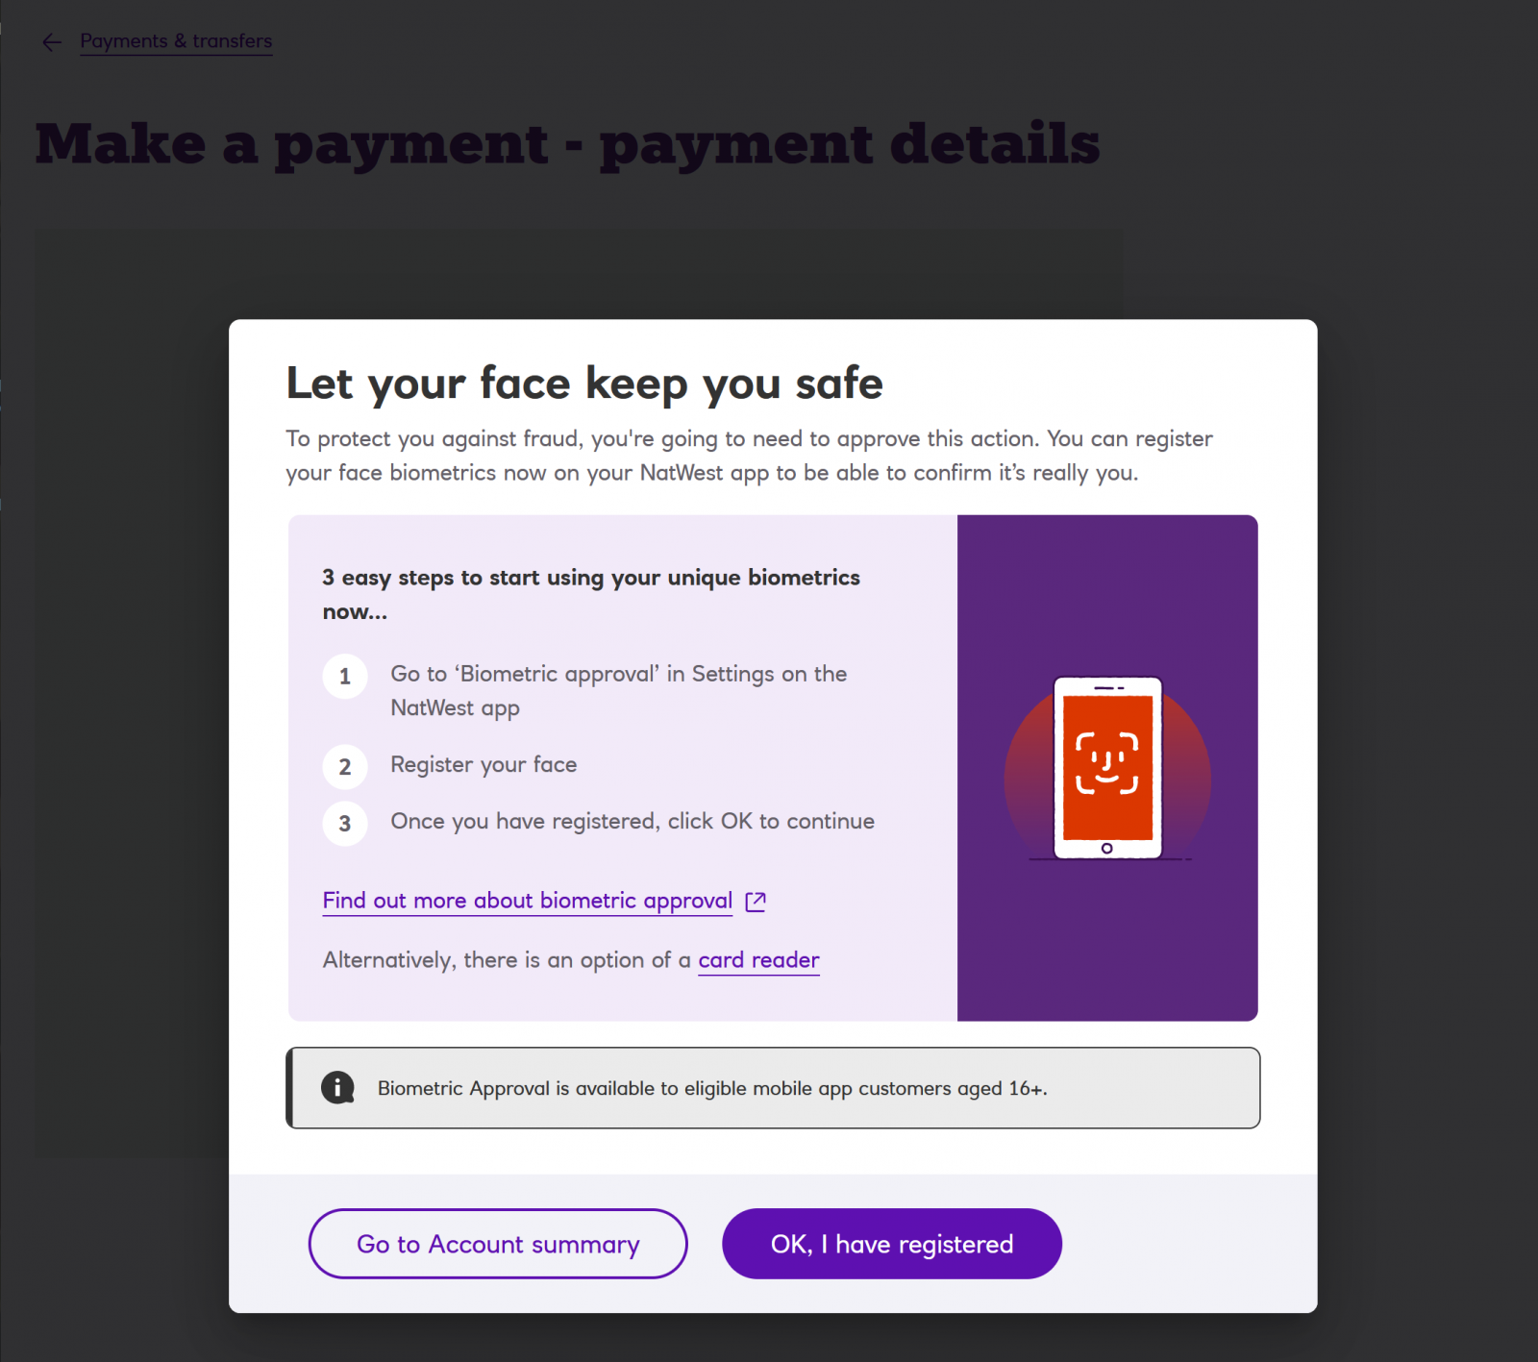The height and width of the screenshot is (1362, 1538).
Task: Open the Payments & transfers breadcrumb link
Action: pyautogui.click(x=176, y=41)
